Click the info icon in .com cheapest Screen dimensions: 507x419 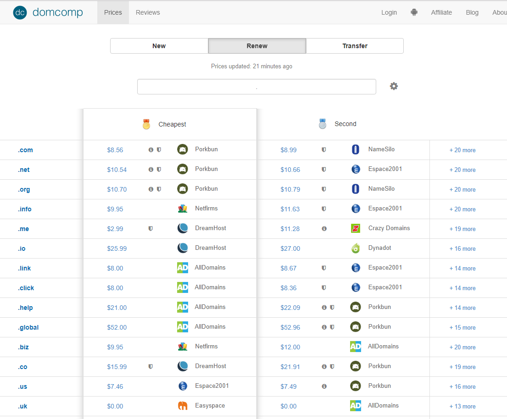(x=150, y=149)
